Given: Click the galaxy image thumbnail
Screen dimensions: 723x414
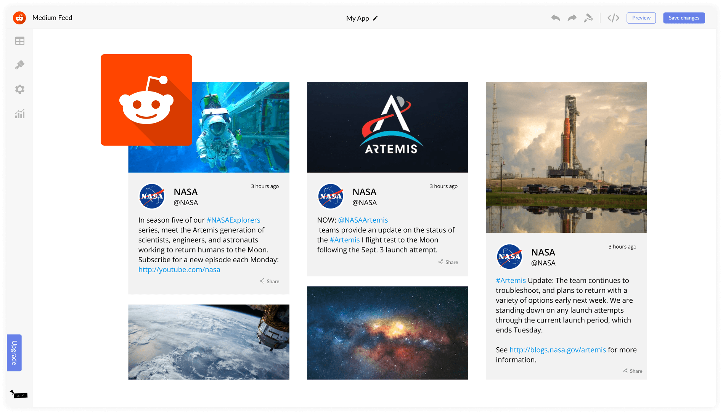Looking at the screenshot, I should tap(387, 333).
